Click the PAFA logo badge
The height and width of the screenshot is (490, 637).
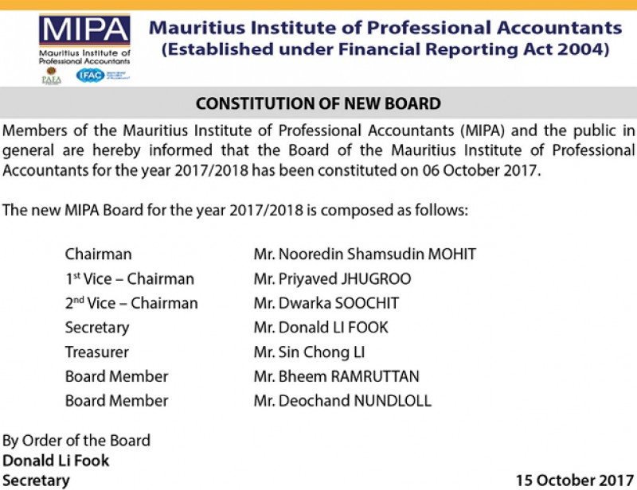click(x=51, y=76)
